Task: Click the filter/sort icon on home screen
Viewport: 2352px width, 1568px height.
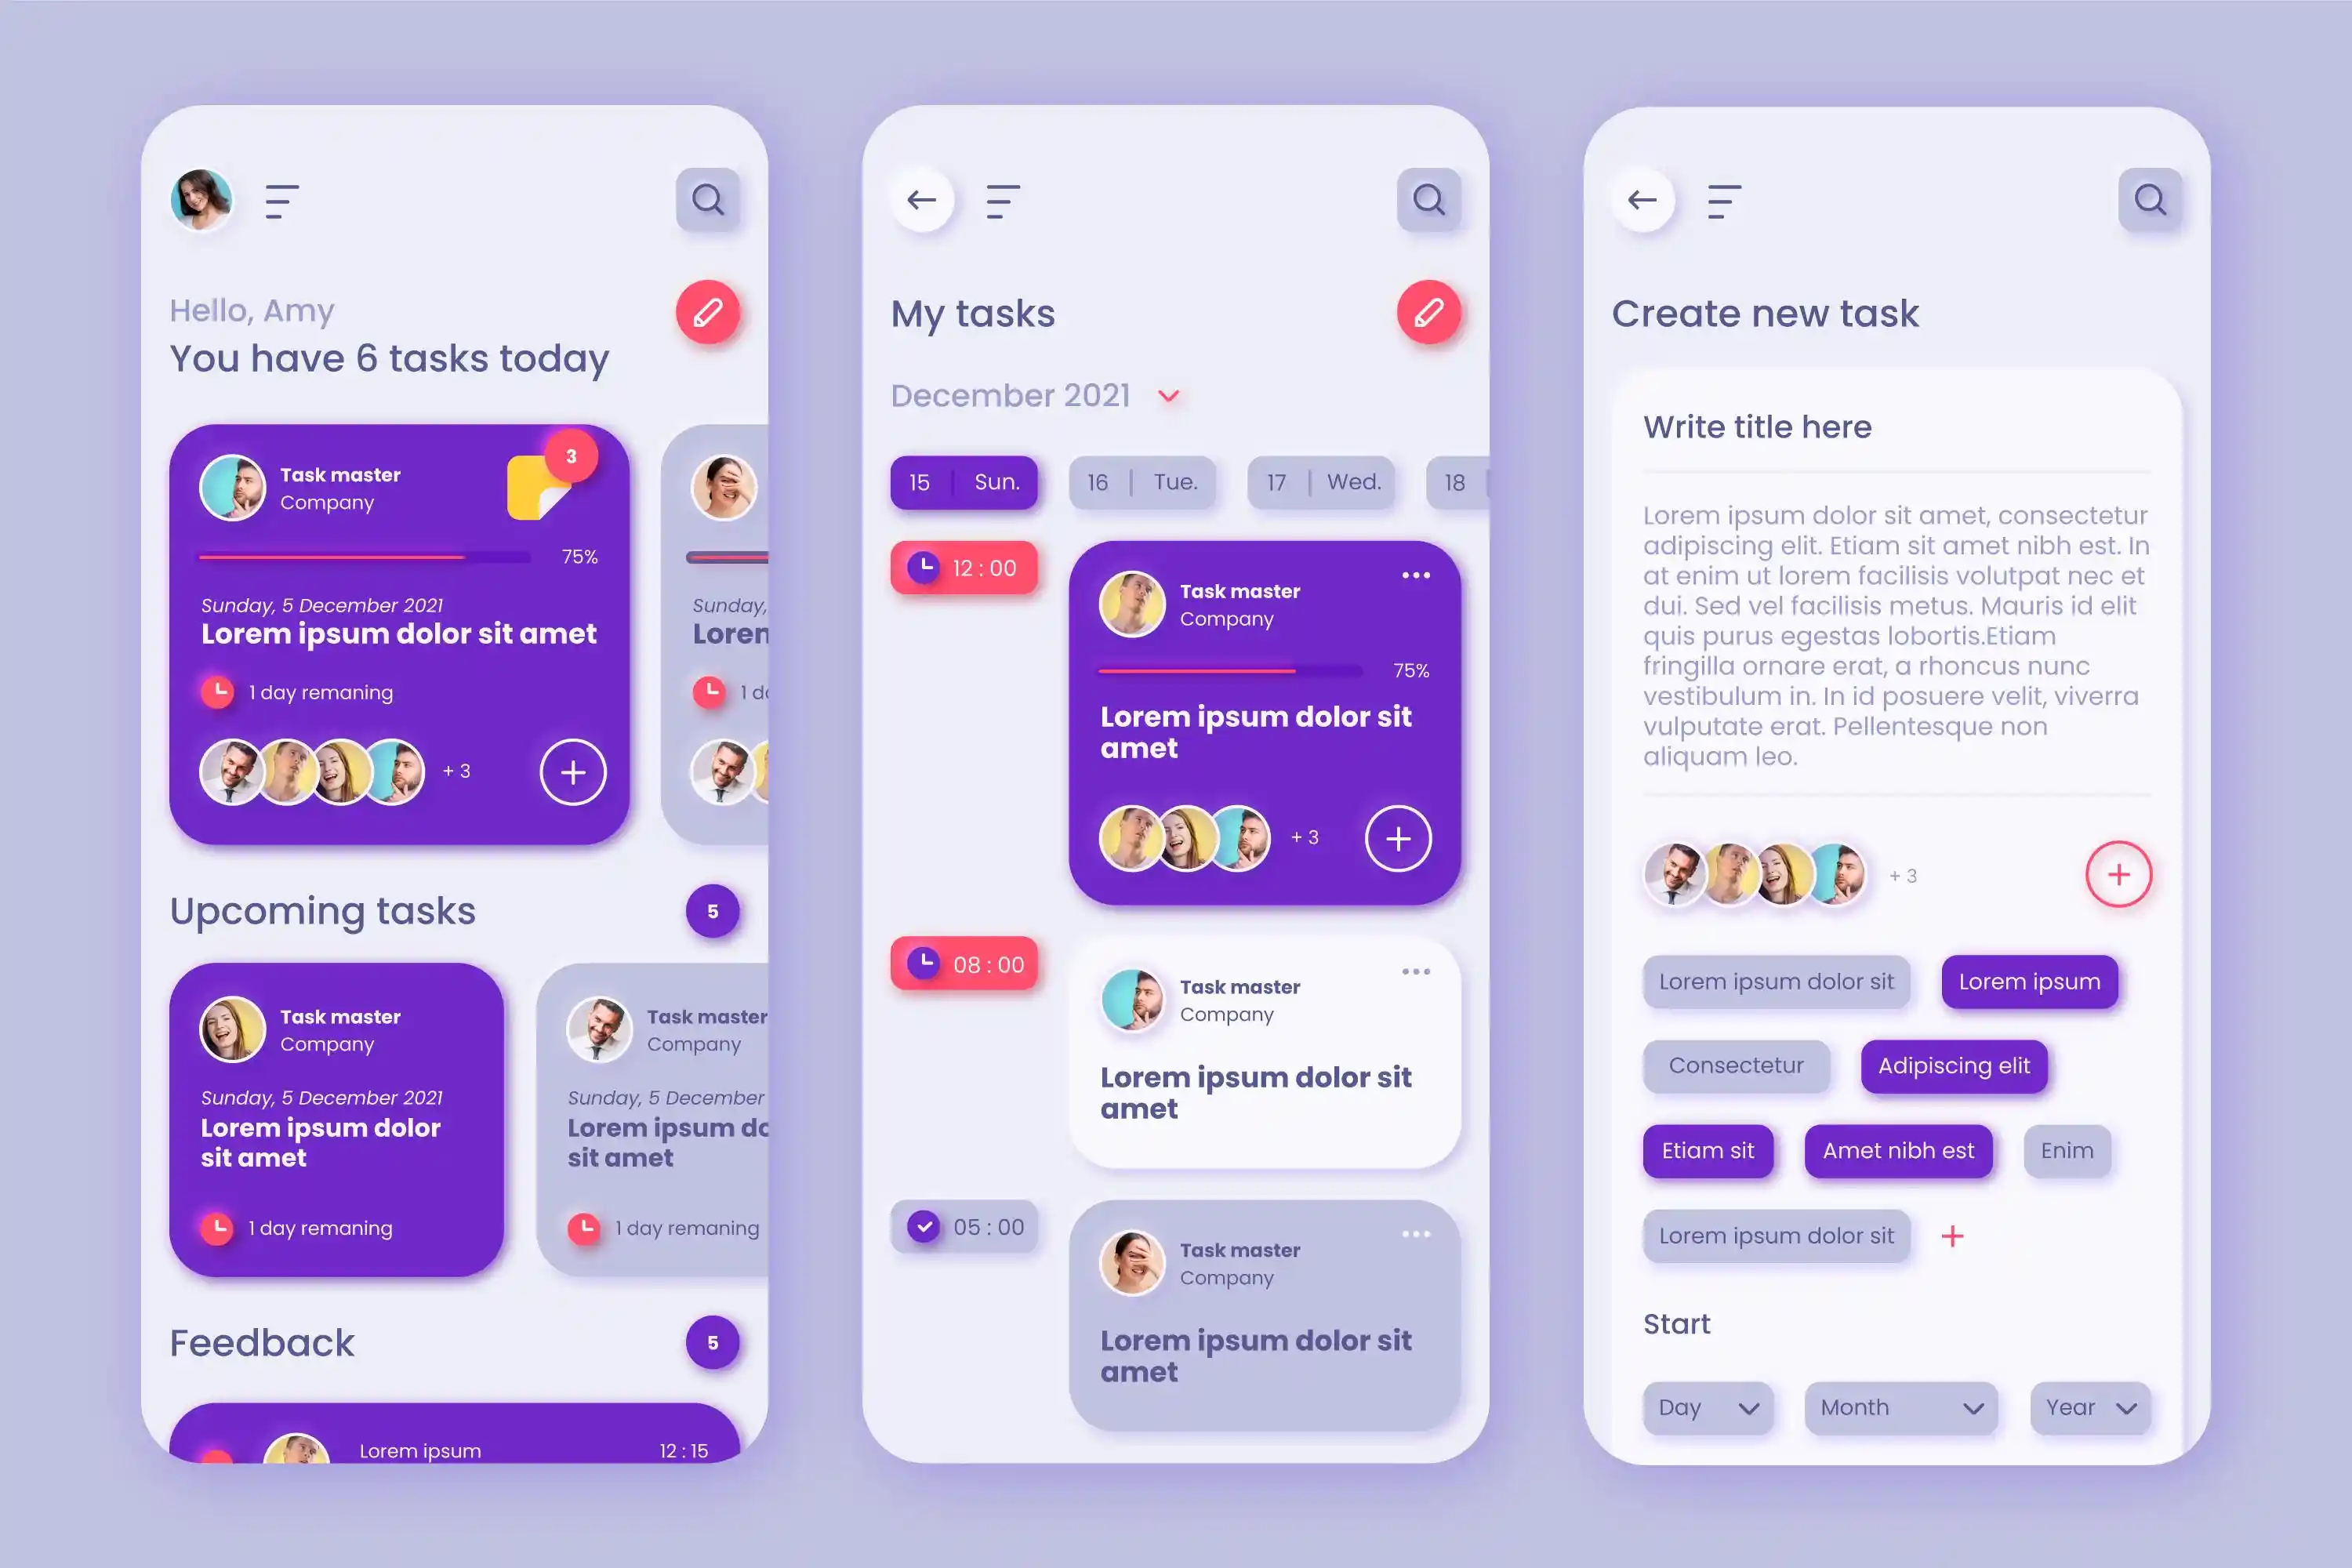Action: [281, 199]
